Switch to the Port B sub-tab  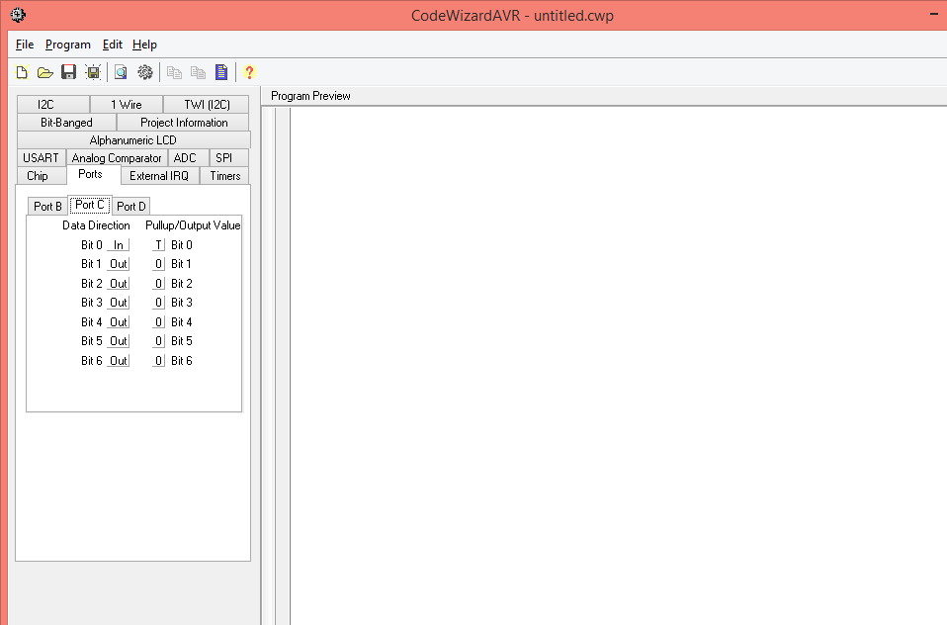47,206
